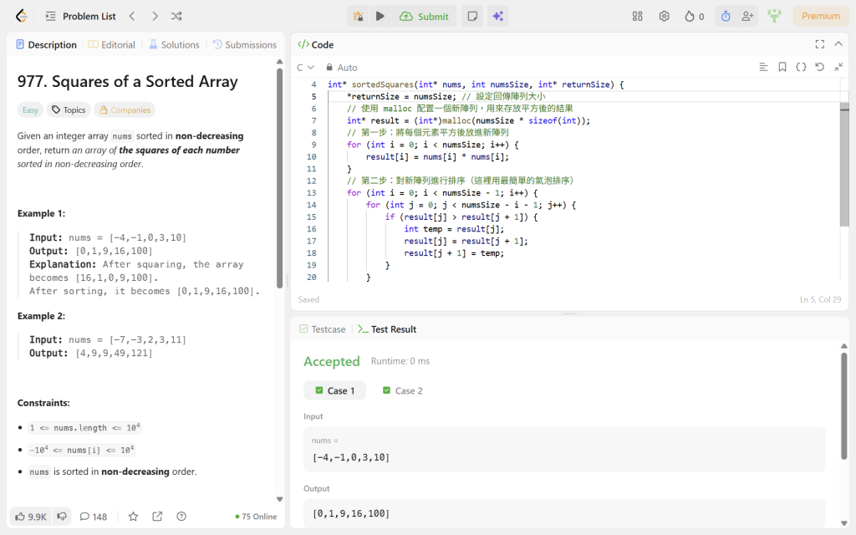Submit the solution

point(425,16)
